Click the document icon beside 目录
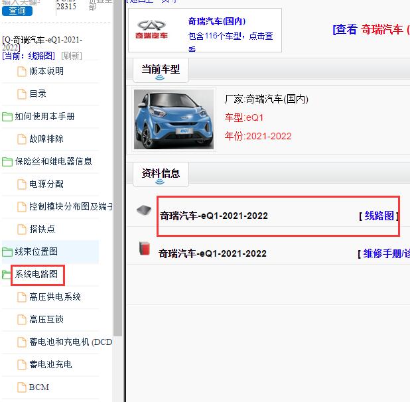The height and width of the screenshot is (402, 410). pos(22,94)
